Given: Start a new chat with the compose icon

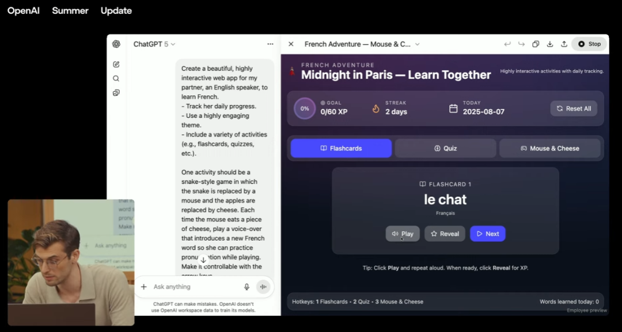Looking at the screenshot, I should [116, 64].
